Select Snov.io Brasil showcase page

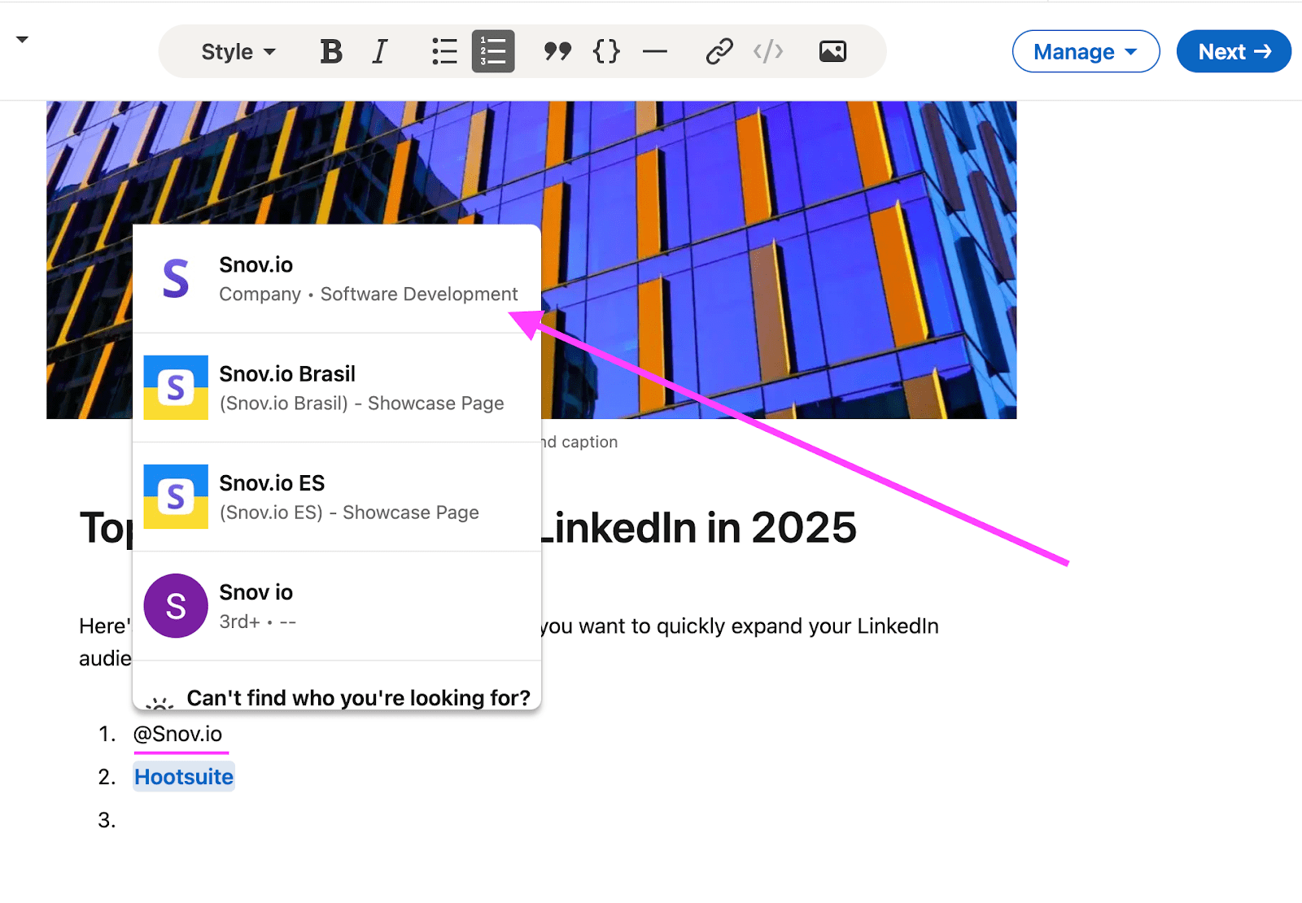[337, 387]
